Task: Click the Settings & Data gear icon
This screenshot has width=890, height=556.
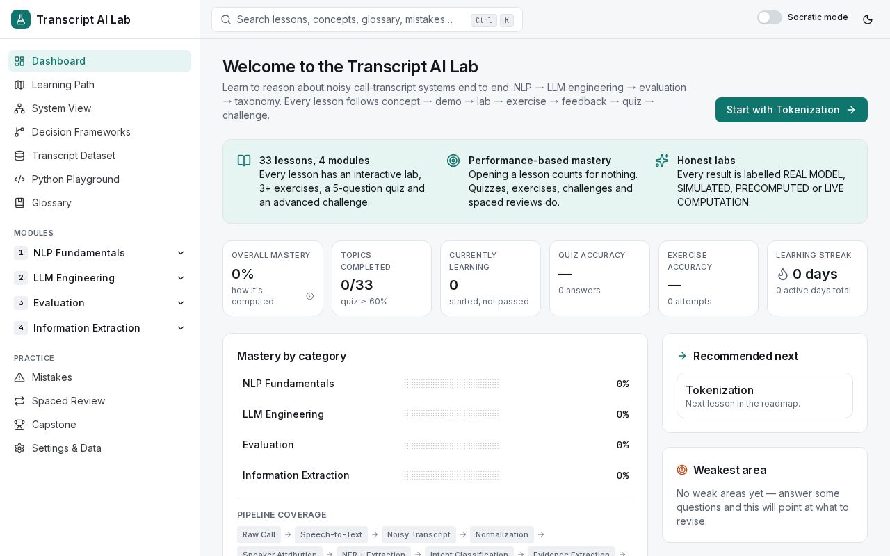Action: pos(19,448)
